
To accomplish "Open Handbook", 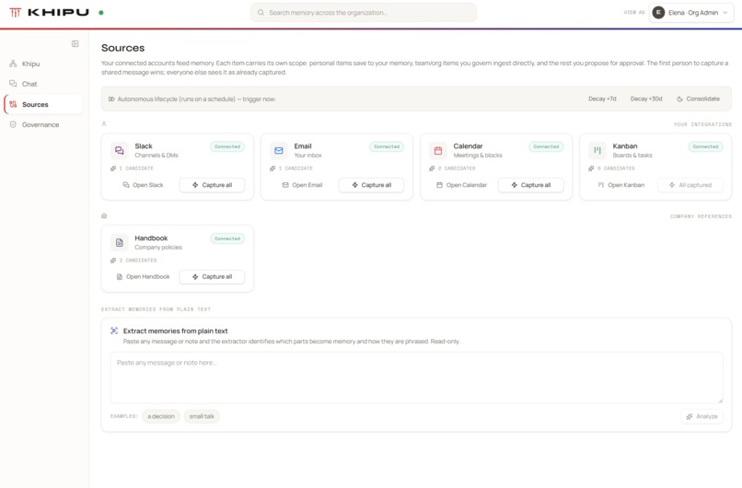I will (x=143, y=277).
